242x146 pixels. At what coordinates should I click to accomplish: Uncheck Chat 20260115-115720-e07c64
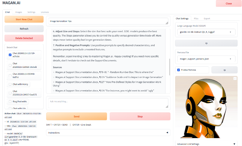[x=10, y=55]
